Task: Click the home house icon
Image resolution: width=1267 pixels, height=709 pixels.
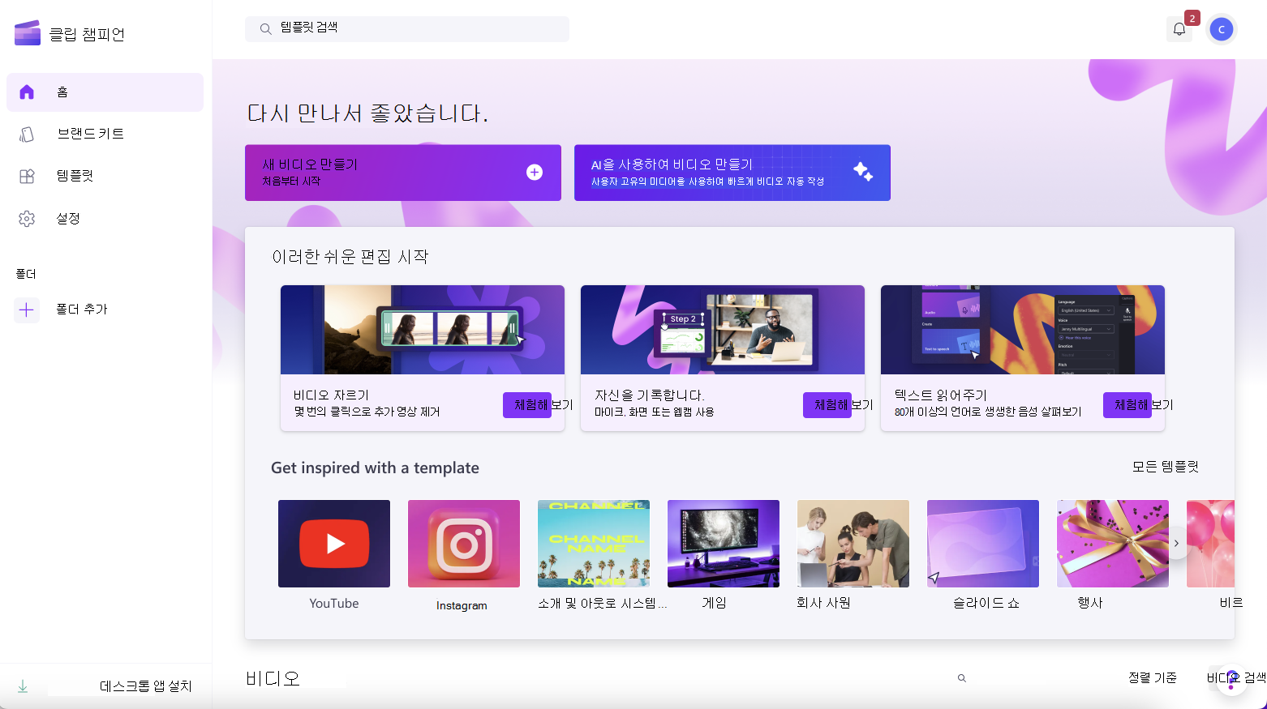Action: point(27,92)
